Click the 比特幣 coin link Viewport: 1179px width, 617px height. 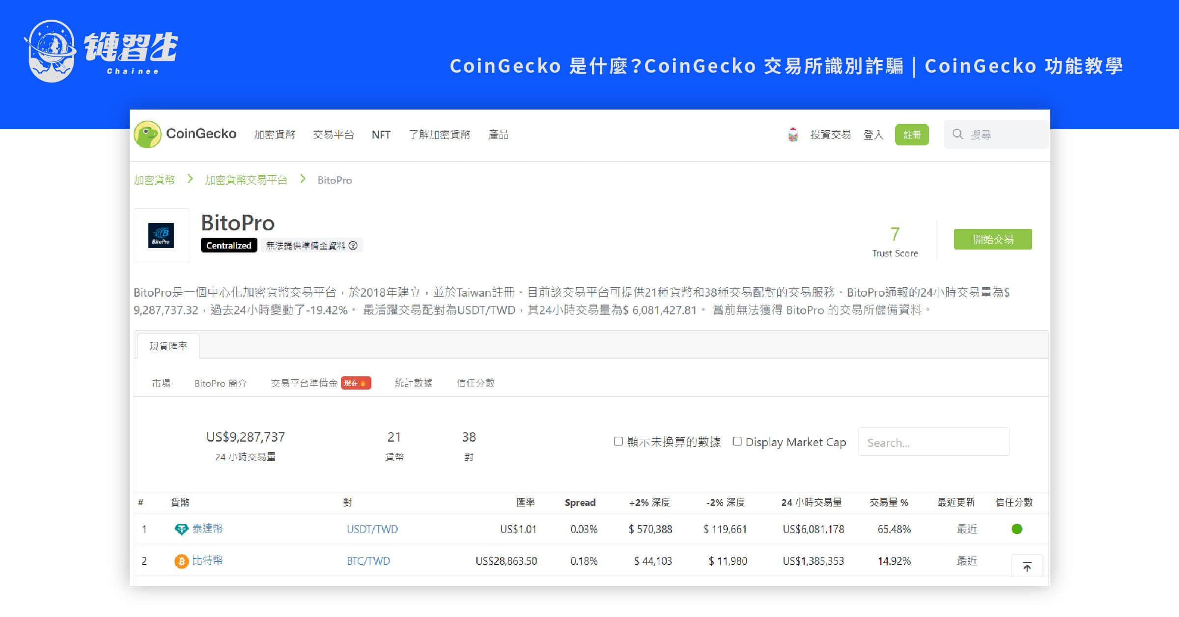pyautogui.click(x=207, y=561)
